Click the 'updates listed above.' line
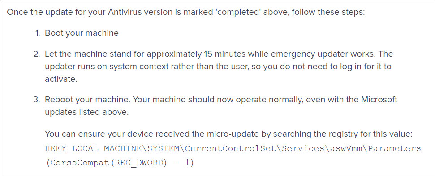 coord(86,113)
